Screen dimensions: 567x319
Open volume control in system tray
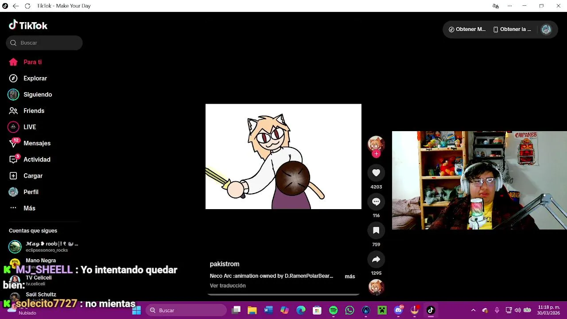click(517, 310)
